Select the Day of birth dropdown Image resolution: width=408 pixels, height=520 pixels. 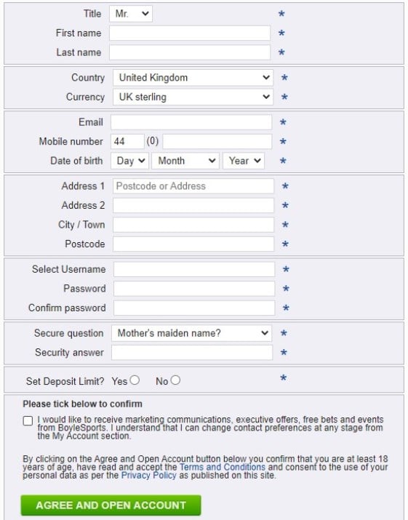pos(129,161)
